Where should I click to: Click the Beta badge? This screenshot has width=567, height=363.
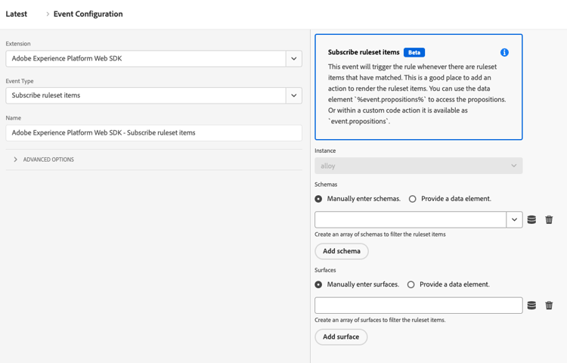pos(414,52)
